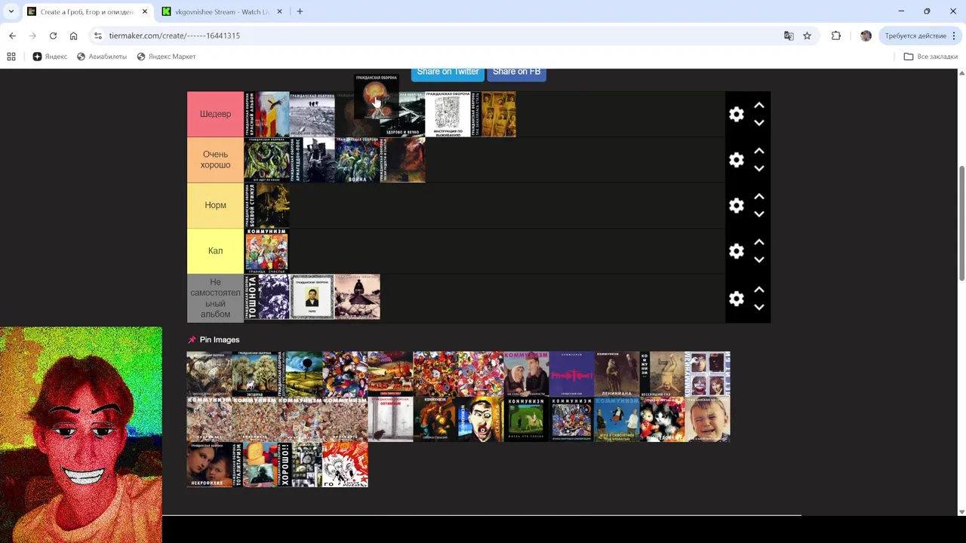Screen dimensions: 966x543
Task: Click the crying child album cover
Action: 707,419
